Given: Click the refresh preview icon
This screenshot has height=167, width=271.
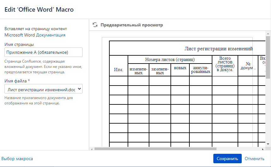Looking at the screenshot, I should click(x=95, y=25).
